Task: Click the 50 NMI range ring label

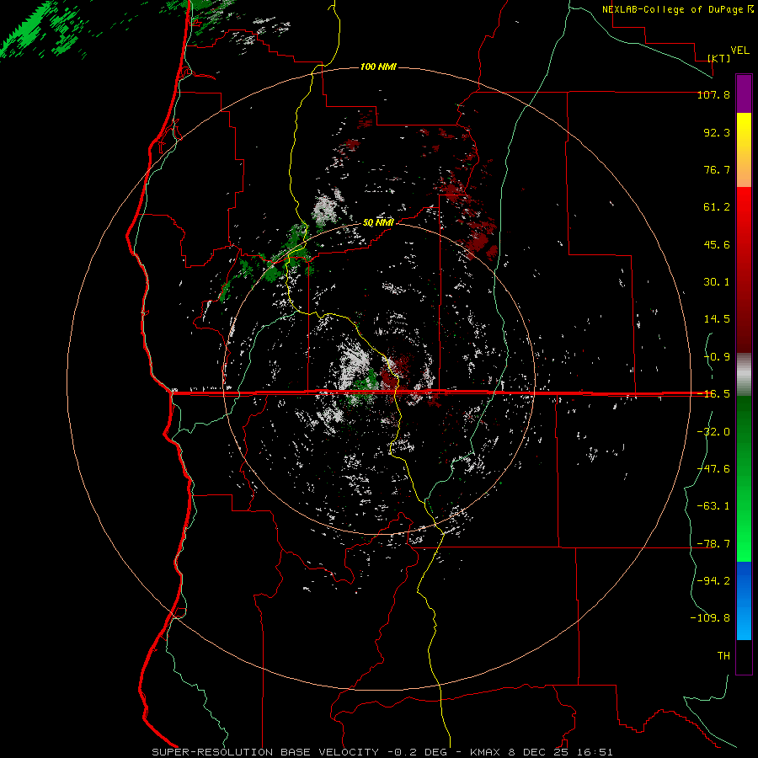Action: tap(378, 222)
